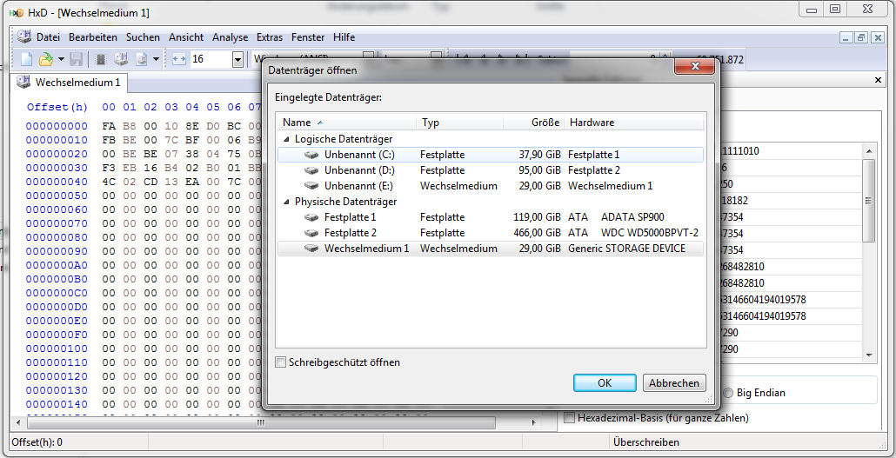Close the Datenträger öffnen dialog
896x458 pixels.
(695, 67)
